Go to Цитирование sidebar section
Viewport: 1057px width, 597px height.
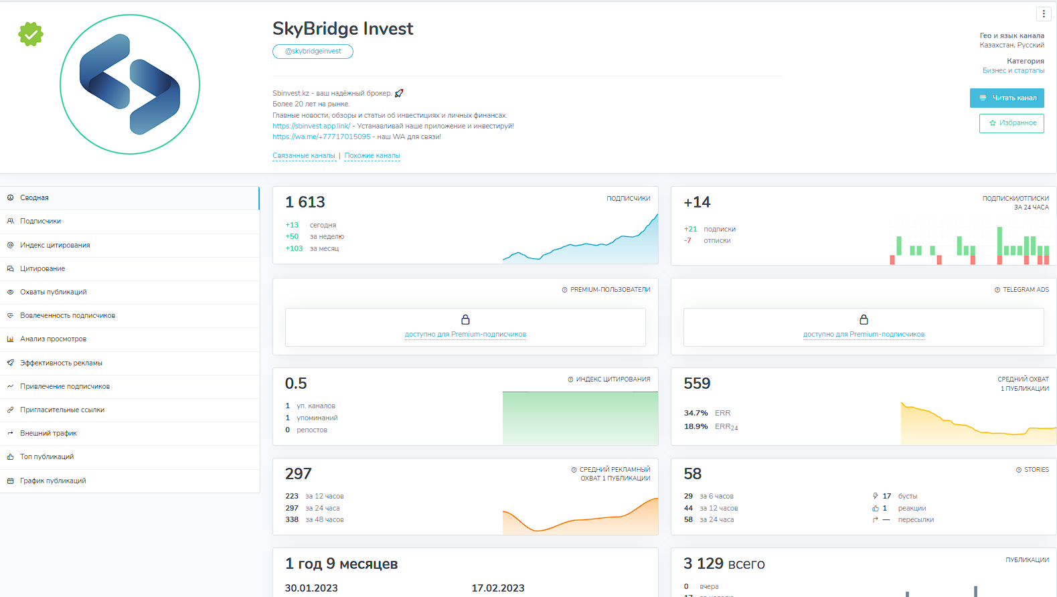[x=129, y=269]
